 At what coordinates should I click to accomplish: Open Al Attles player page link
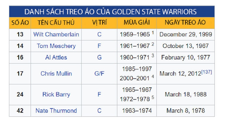click(56, 57)
